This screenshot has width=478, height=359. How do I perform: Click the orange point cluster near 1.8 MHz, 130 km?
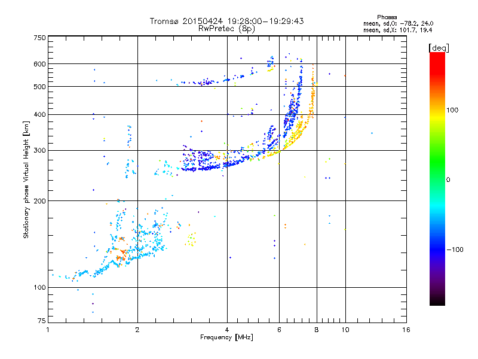(122, 255)
